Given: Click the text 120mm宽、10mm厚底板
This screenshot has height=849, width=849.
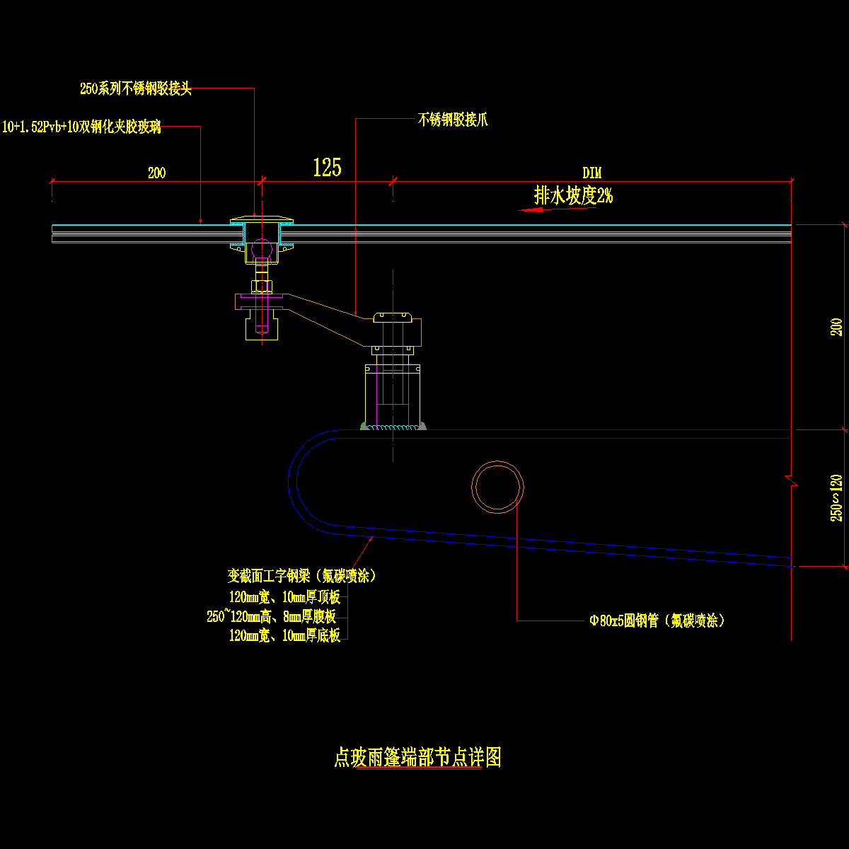Looking at the screenshot, I should pyautogui.click(x=284, y=635).
